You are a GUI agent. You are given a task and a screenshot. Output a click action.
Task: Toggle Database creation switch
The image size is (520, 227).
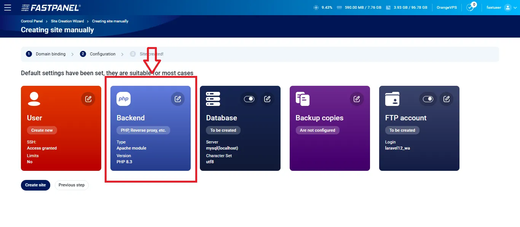click(249, 99)
